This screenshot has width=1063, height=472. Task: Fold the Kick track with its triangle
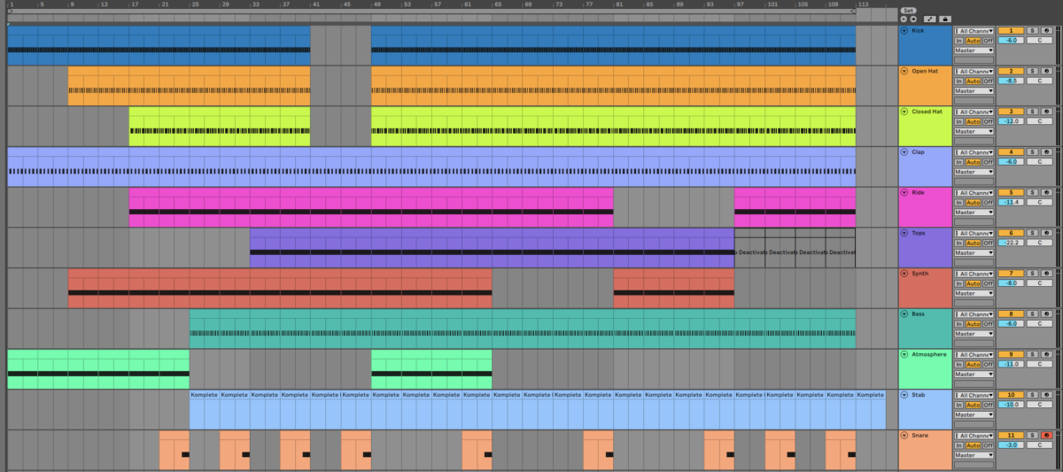(x=904, y=30)
